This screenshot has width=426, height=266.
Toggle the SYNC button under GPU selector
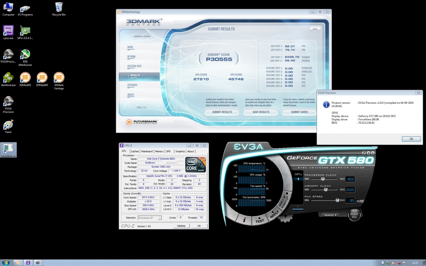point(298,209)
